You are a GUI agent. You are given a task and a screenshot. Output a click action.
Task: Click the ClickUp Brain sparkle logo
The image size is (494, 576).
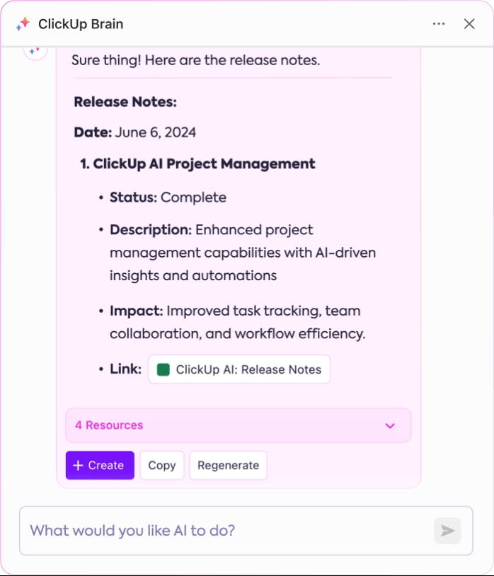[23, 24]
